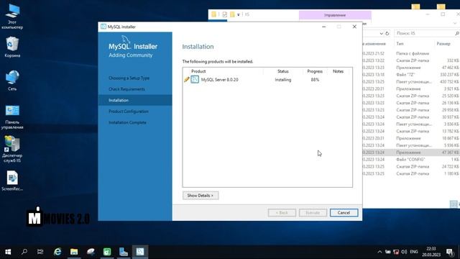Click the disabled Back button

click(x=282, y=213)
